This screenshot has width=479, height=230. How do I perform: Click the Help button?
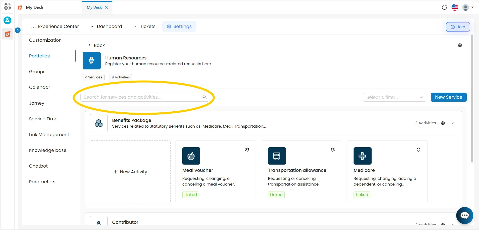pos(458,27)
